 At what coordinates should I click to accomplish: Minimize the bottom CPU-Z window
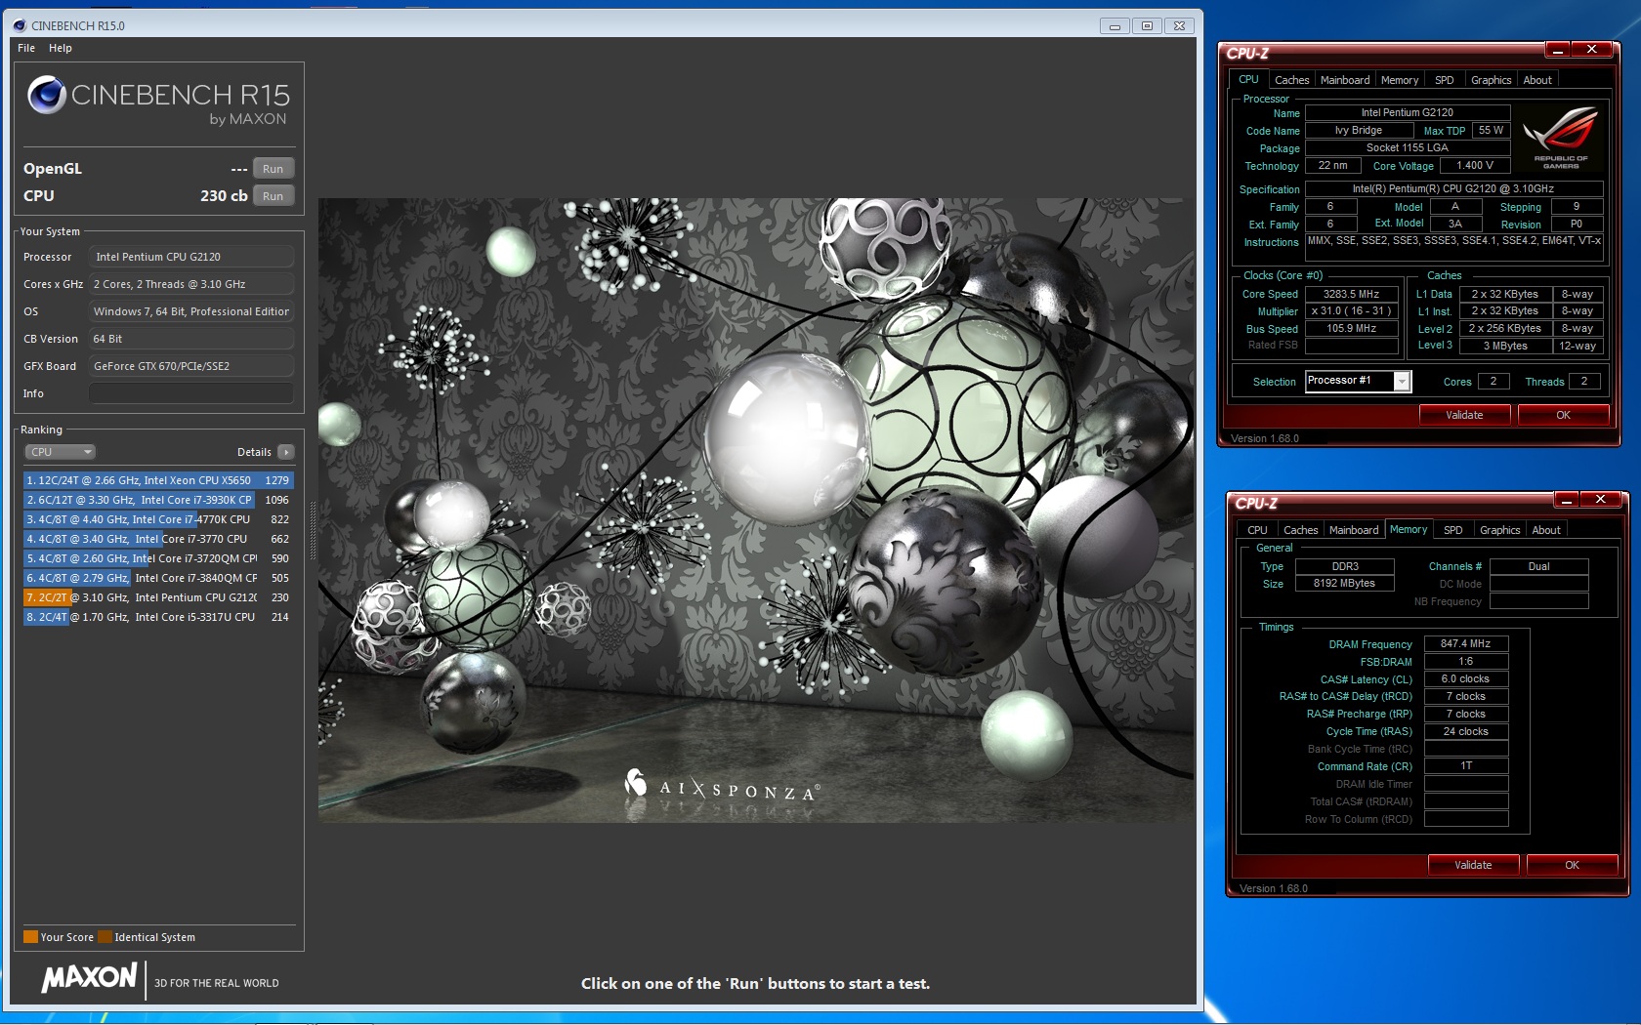point(1567,499)
